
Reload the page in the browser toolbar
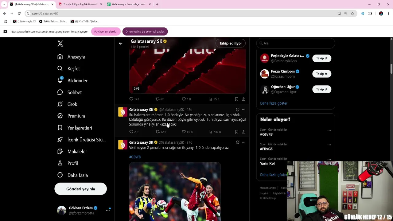tap(19, 14)
